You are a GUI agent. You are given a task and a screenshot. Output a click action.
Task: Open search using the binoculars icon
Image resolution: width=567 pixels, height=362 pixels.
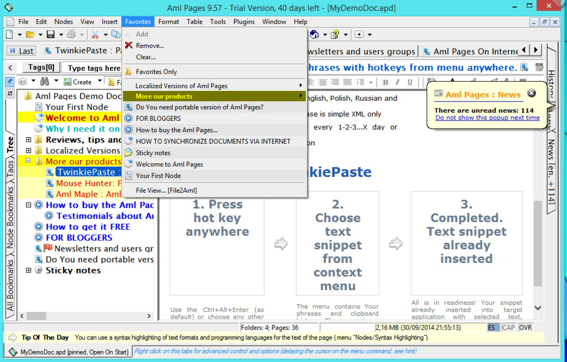44,82
